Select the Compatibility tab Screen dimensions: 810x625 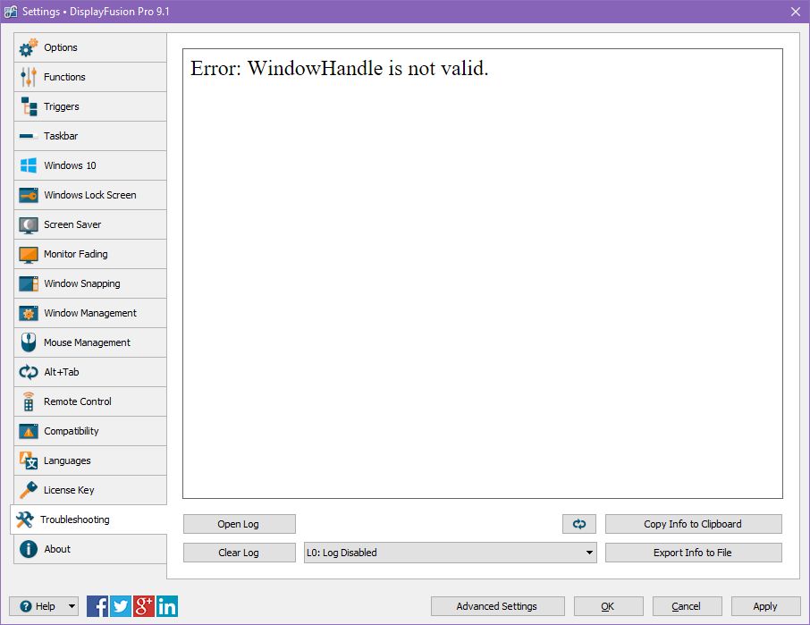click(x=89, y=431)
